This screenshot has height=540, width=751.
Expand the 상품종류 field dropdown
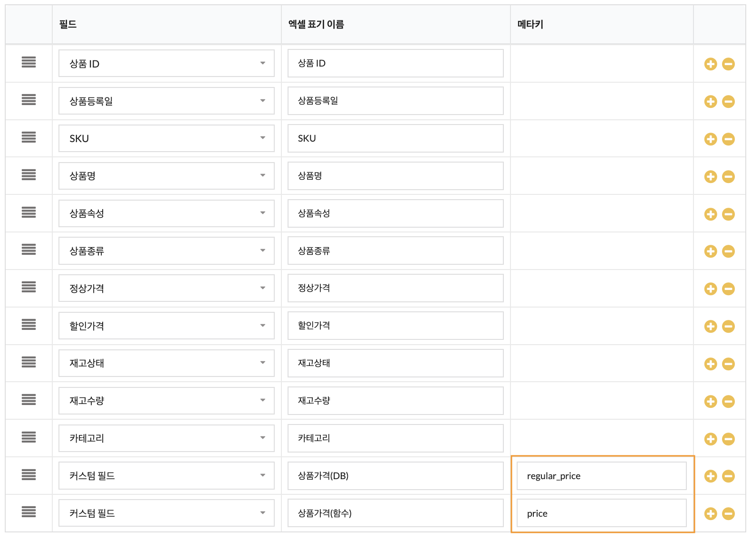point(166,251)
